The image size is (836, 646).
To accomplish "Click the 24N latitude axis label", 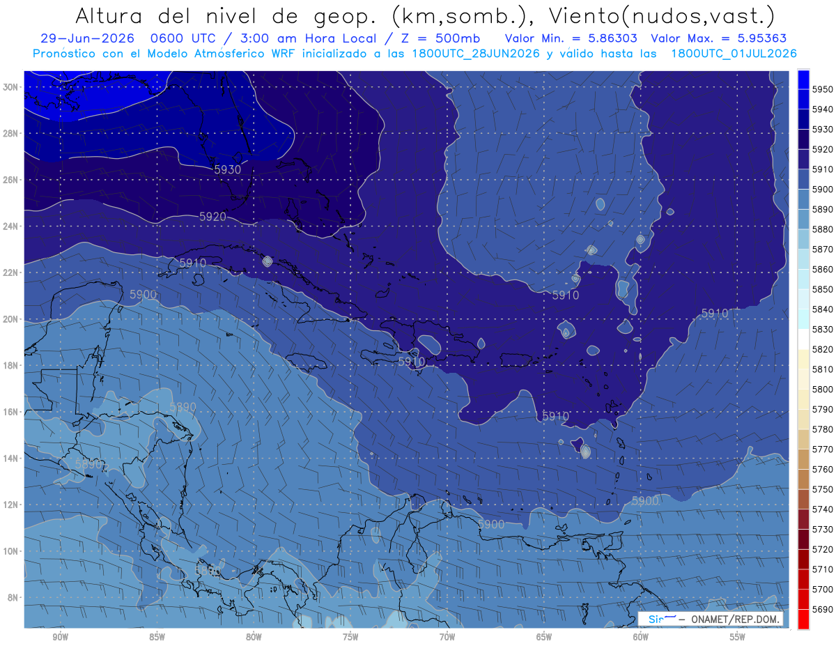I will tap(10, 226).
